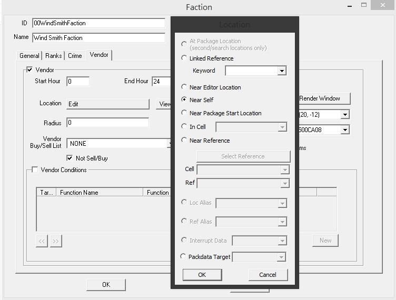This screenshot has height=300, width=396.
Task: Click Cancel in the Location dialog
Action: click(268, 275)
